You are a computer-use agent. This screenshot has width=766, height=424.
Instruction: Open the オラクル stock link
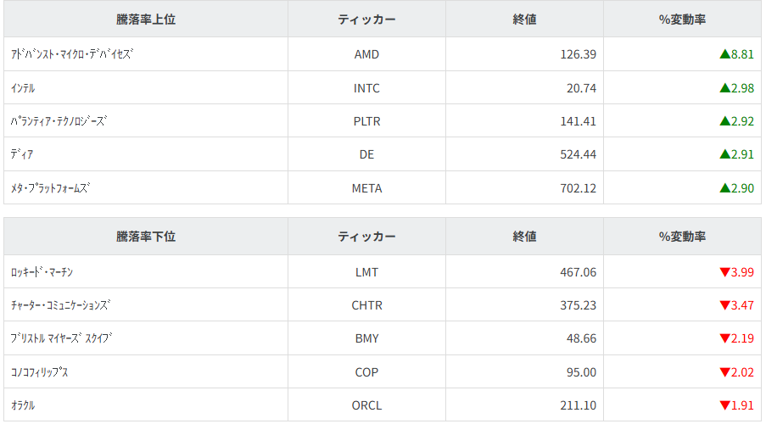point(23,405)
